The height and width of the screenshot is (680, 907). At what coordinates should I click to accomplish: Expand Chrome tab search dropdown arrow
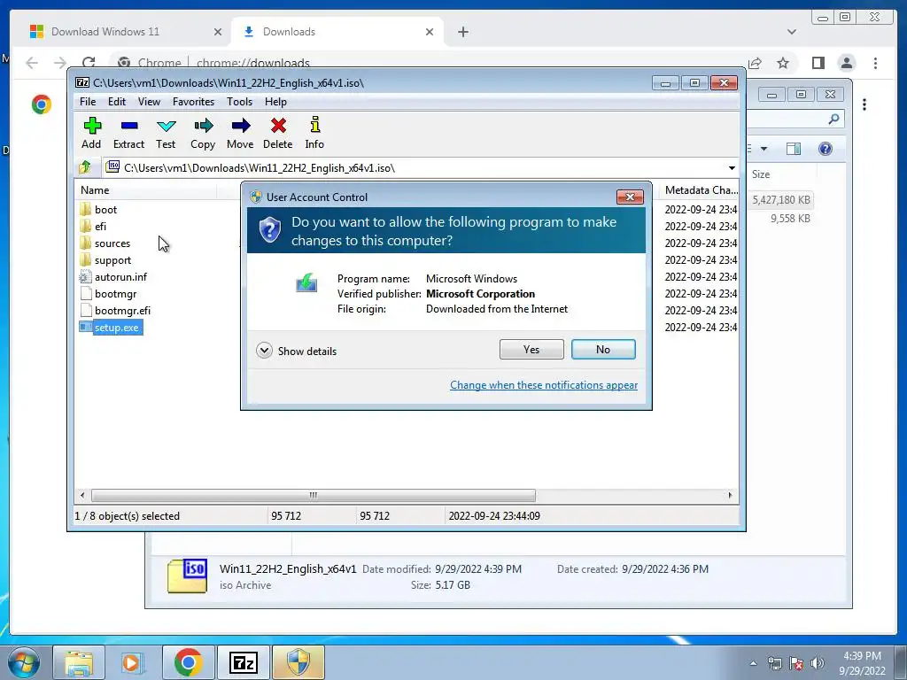coord(792,32)
